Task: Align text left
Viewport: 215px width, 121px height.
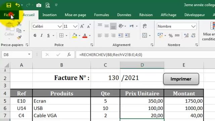Action: tap(100, 36)
